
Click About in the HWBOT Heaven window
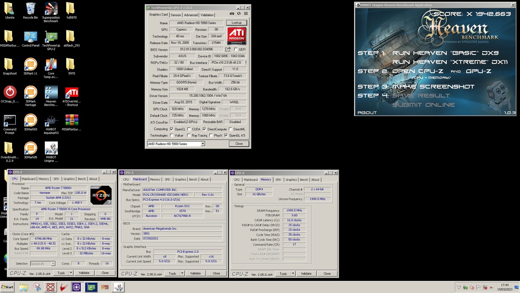pyautogui.click(x=367, y=113)
